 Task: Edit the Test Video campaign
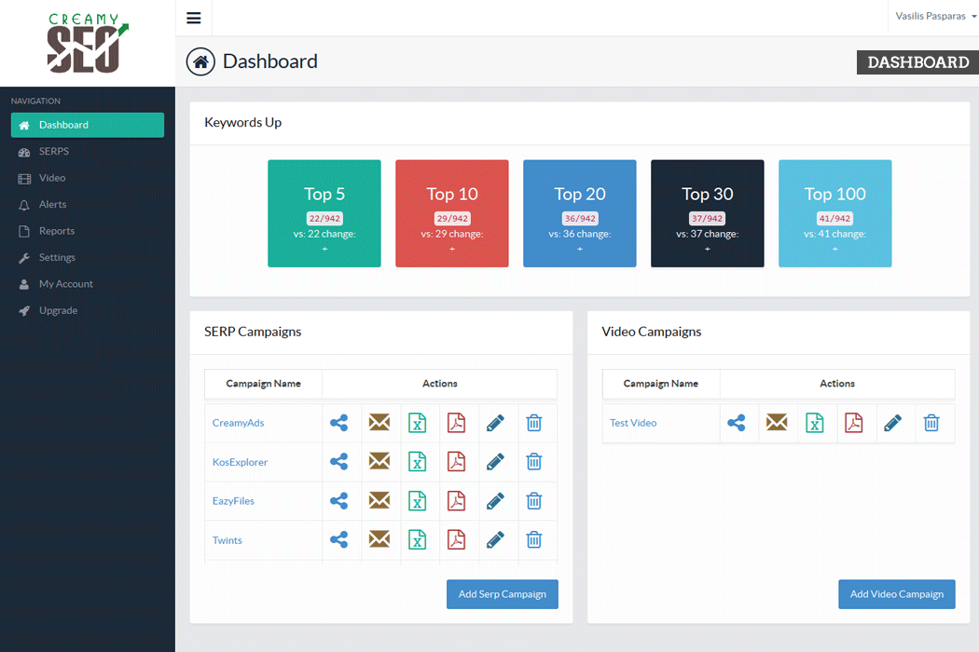pos(893,423)
